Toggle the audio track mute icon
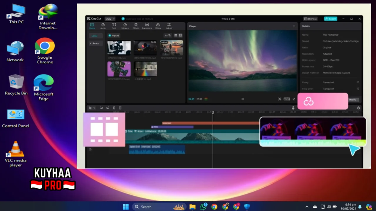The image size is (376, 211). (90, 149)
